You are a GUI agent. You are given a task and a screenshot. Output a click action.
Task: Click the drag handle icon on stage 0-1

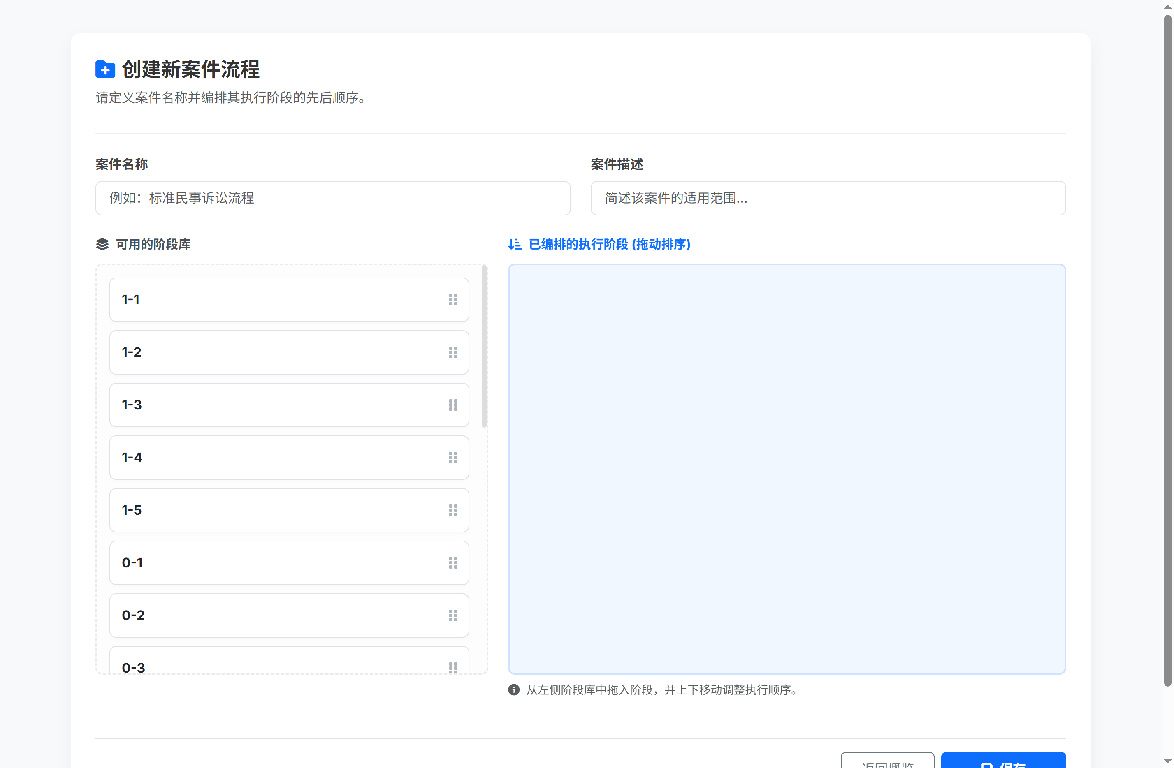[x=453, y=563]
